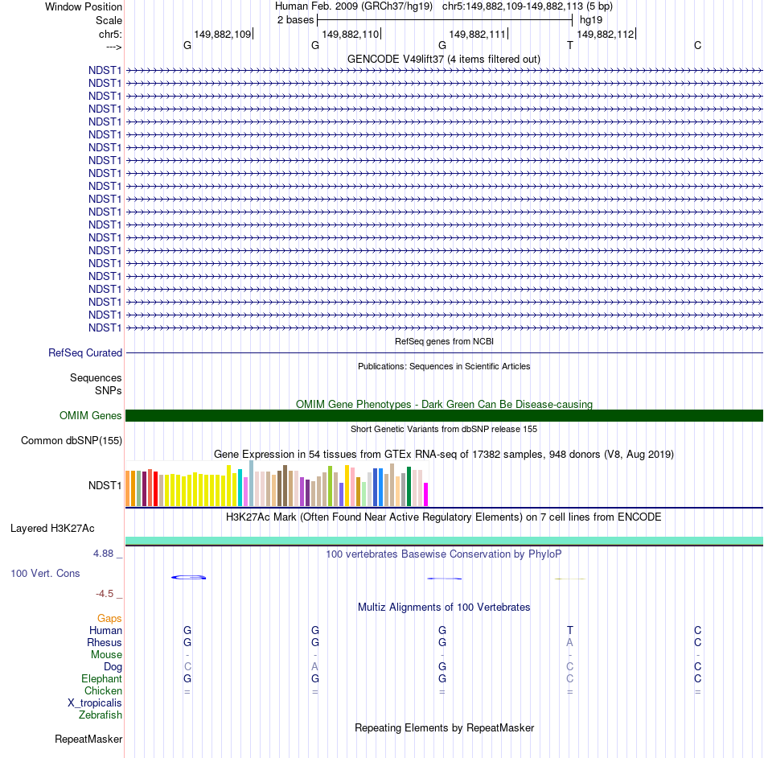Click the 'SNPs' publications subtrack label

pyautogui.click(x=109, y=390)
